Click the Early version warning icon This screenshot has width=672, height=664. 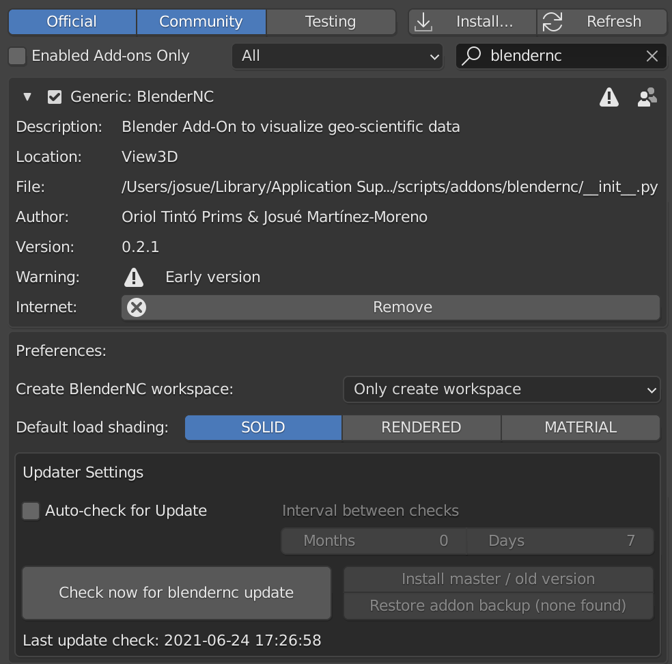tap(134, 277)
